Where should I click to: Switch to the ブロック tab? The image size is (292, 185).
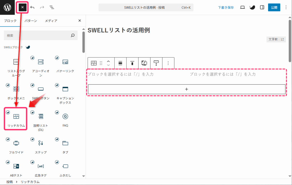click(x=10, y=21)
